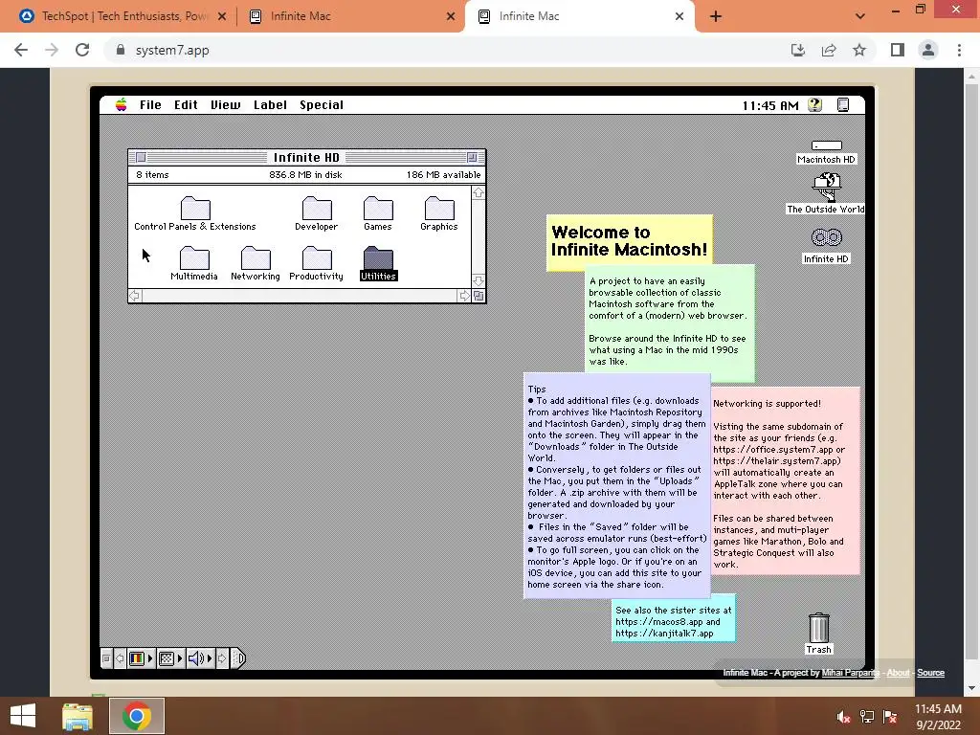The height and width of the screenshot is (735, 980).
Task: Open the Balloon Help menu icon
Action: 815,105
